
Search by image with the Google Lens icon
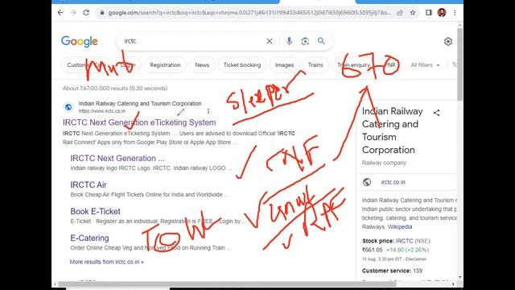305,41
